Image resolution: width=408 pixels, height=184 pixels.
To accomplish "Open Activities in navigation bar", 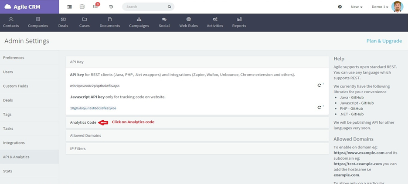I will (x=215, y=23).
